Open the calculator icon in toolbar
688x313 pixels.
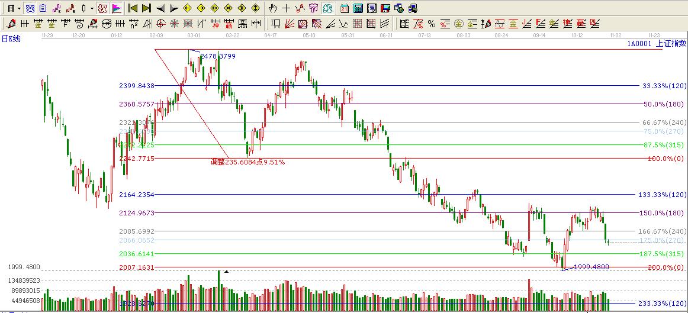(358, 8)
